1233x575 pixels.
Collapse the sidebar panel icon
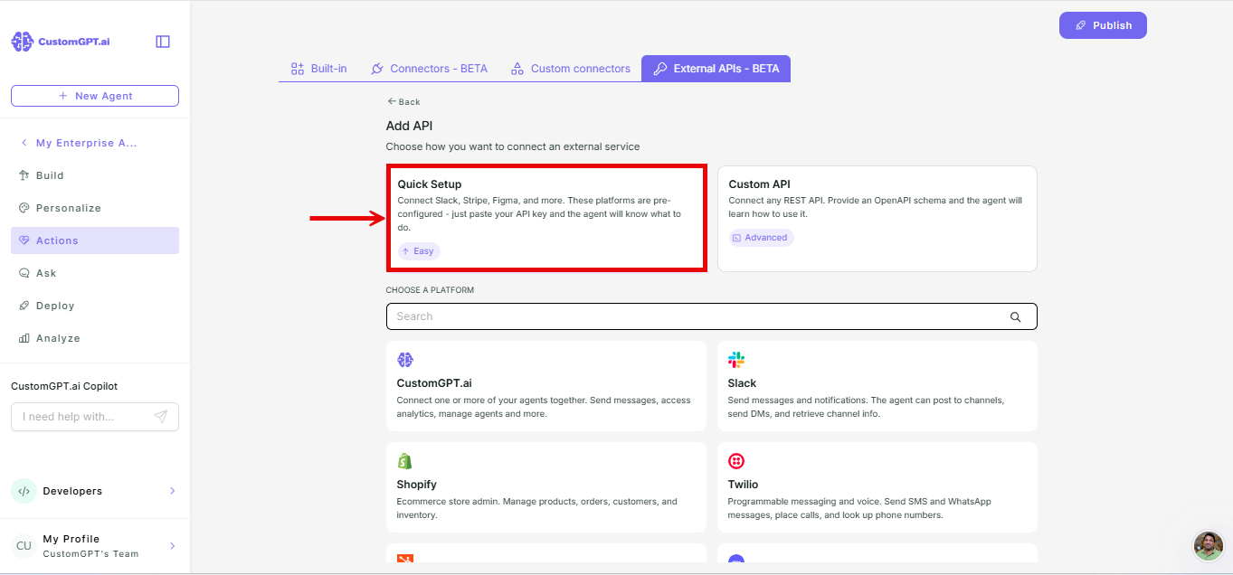click(x=163, y=42)
